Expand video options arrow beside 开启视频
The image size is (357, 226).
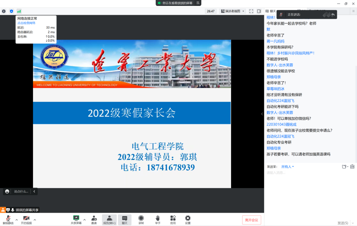pyautogui.click(x=35, y=220)
